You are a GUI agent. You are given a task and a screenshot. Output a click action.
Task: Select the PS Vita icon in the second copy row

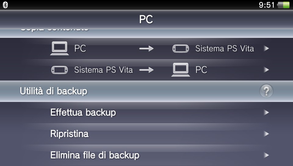[60, 70]
